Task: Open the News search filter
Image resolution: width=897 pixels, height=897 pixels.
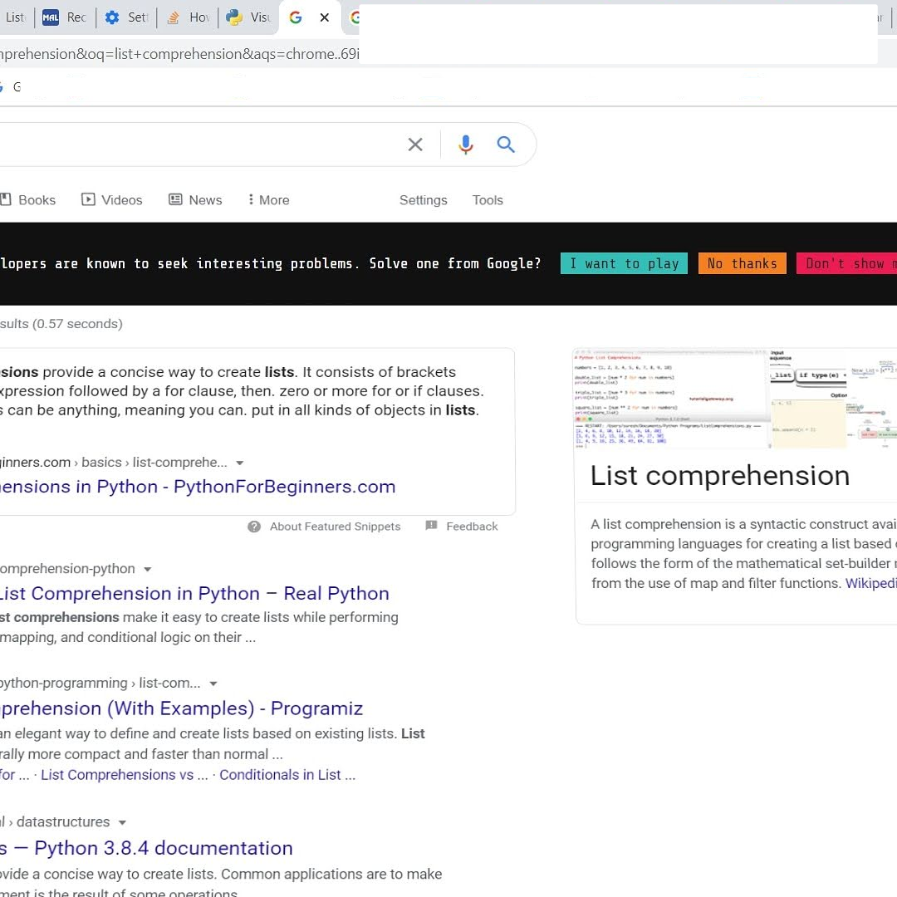Action: pos(195,200)
